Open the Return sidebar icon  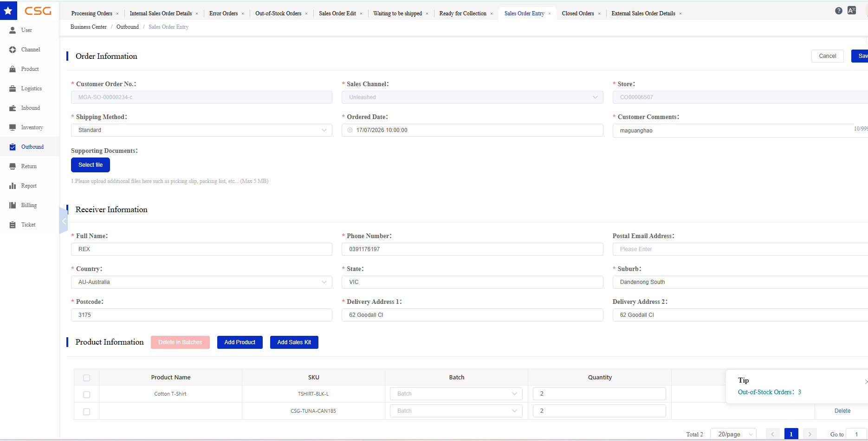coord(13,166)
